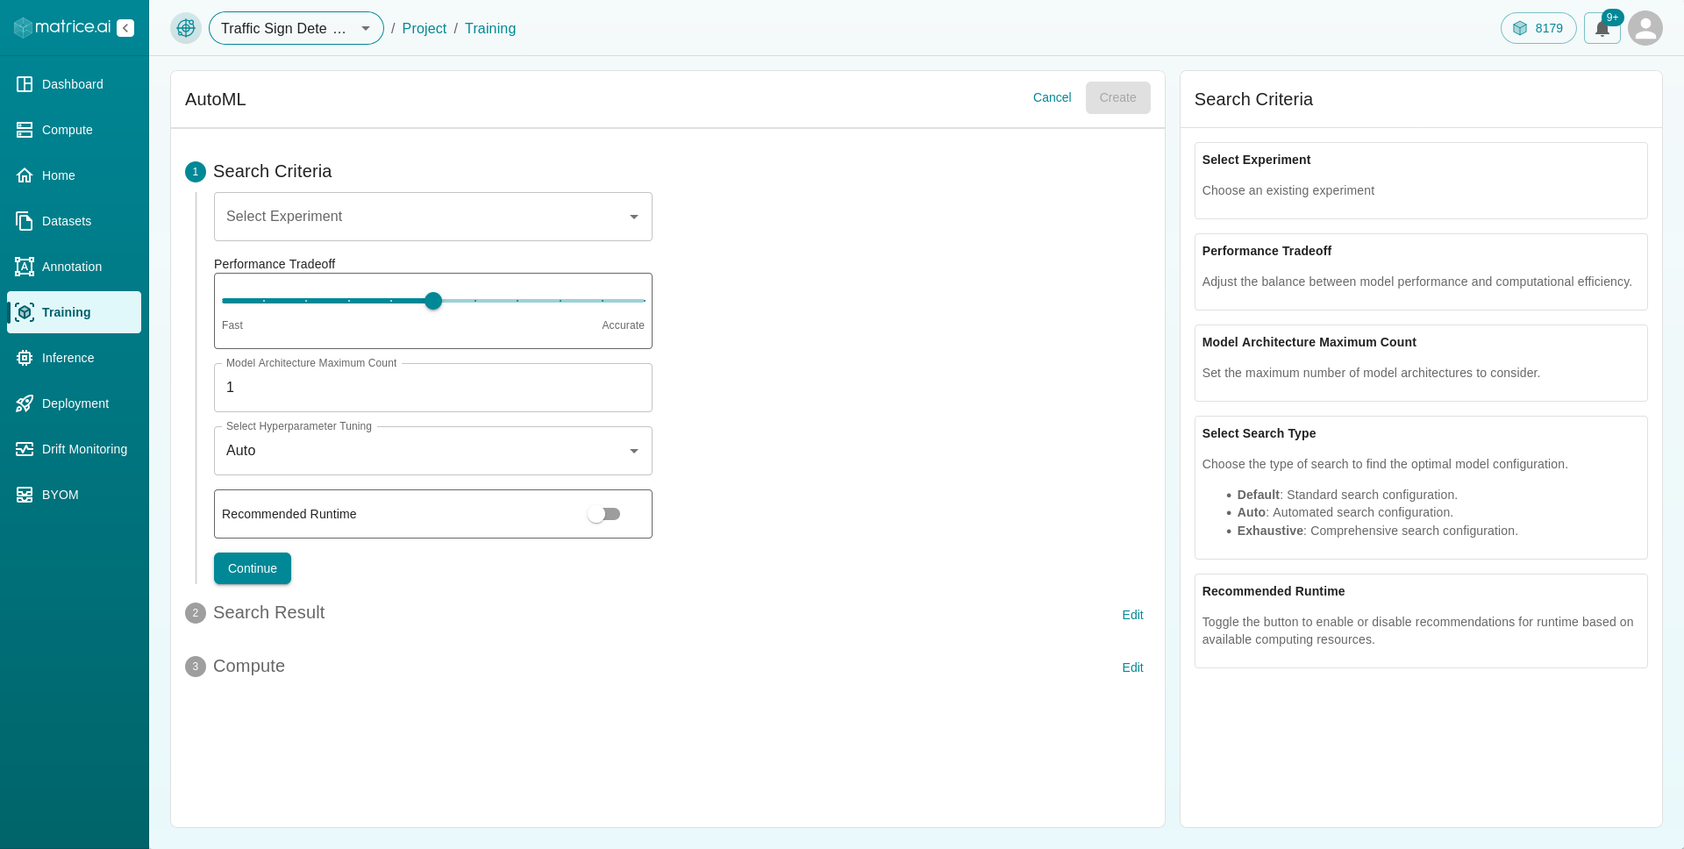Click the BYOM icon in sidebar
1684x849 pixels.
pyautogui.click(x=25, y=495)
